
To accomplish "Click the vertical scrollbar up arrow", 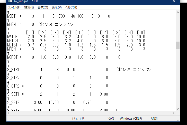I will point(177,12).
